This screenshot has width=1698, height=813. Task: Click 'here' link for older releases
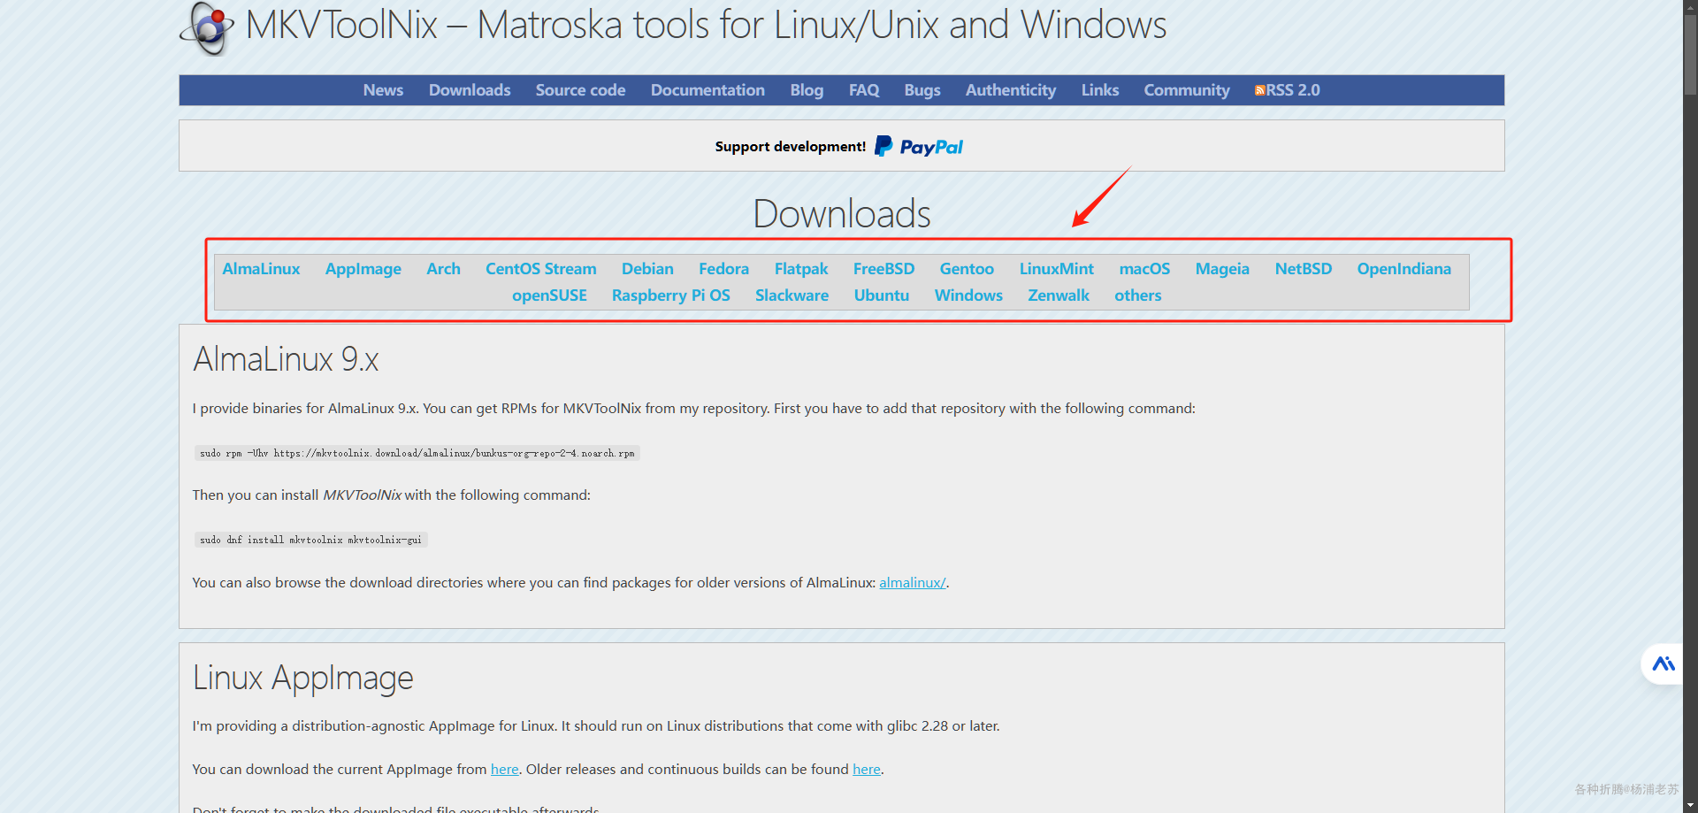point(867,770)
